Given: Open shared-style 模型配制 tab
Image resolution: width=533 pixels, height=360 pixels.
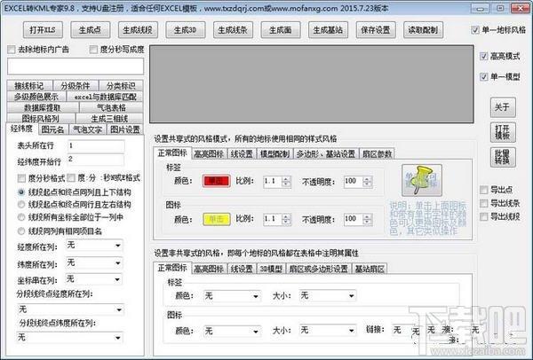Looking at the screenshot, I should (274, 154).
